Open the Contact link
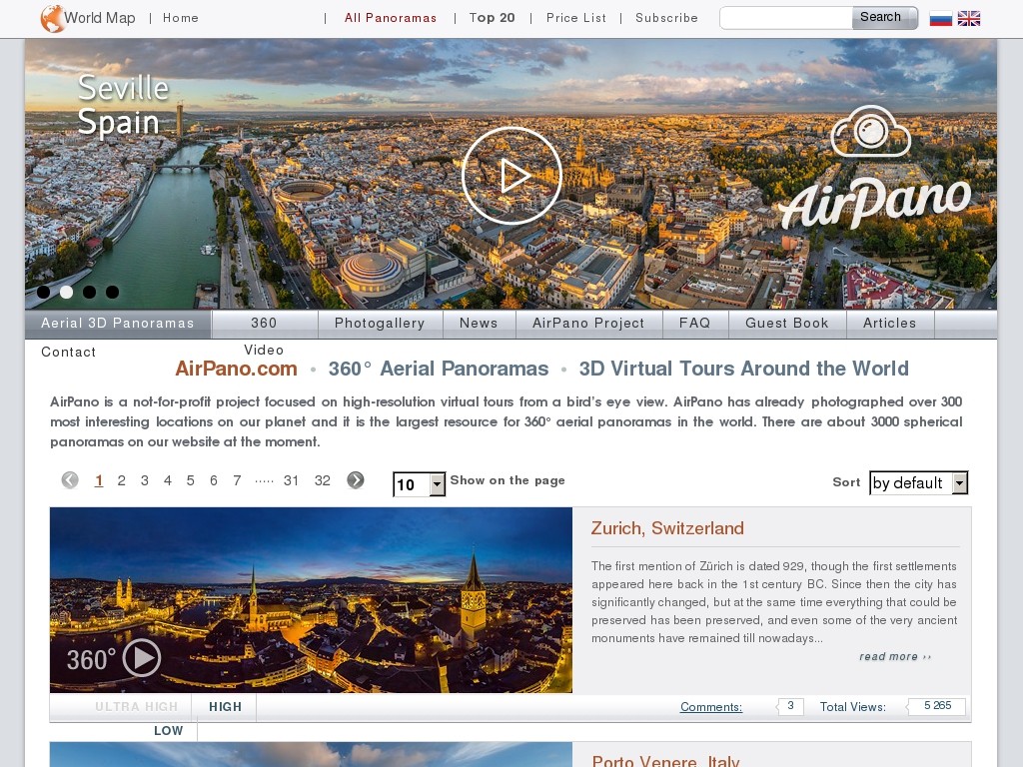Image resolution: width=1023 pixels, height=767 pixels. (x=69, y=353)
